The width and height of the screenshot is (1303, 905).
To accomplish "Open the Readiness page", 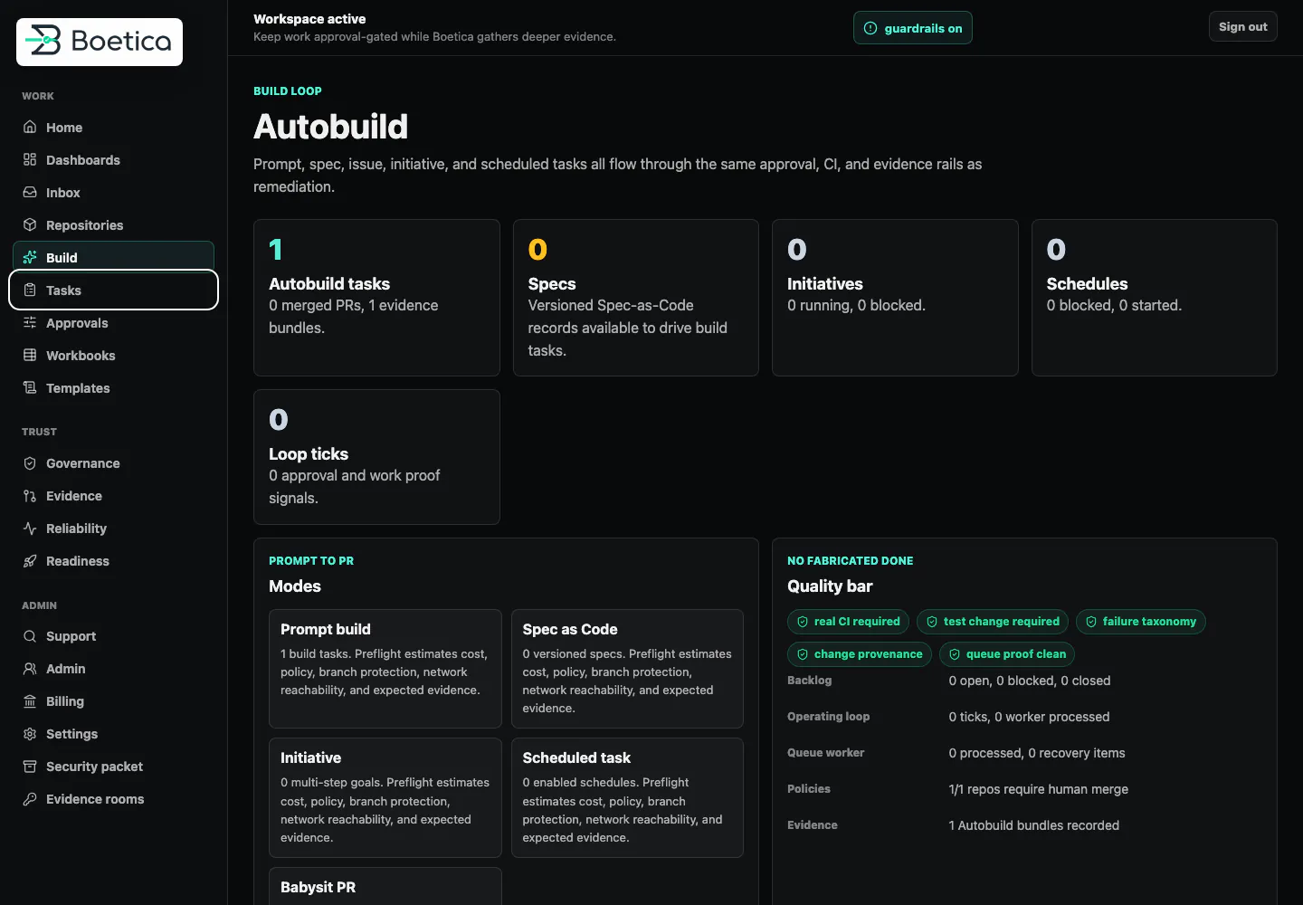I will click(x=113, y=561).
